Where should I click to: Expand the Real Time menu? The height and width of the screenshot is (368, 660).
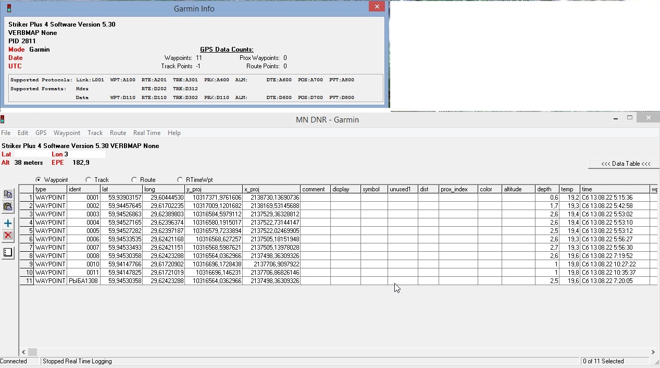pos(146,133)
